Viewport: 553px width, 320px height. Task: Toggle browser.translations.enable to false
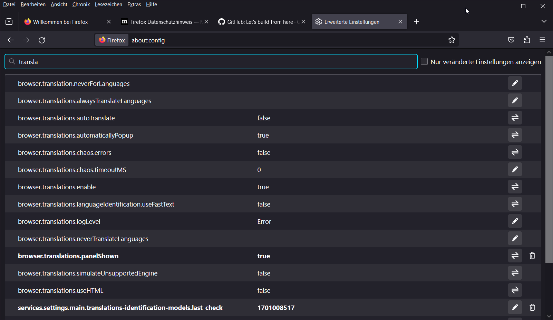[x=515, y=187]
